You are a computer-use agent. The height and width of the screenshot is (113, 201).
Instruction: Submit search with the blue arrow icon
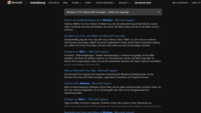tap(158, 12)
